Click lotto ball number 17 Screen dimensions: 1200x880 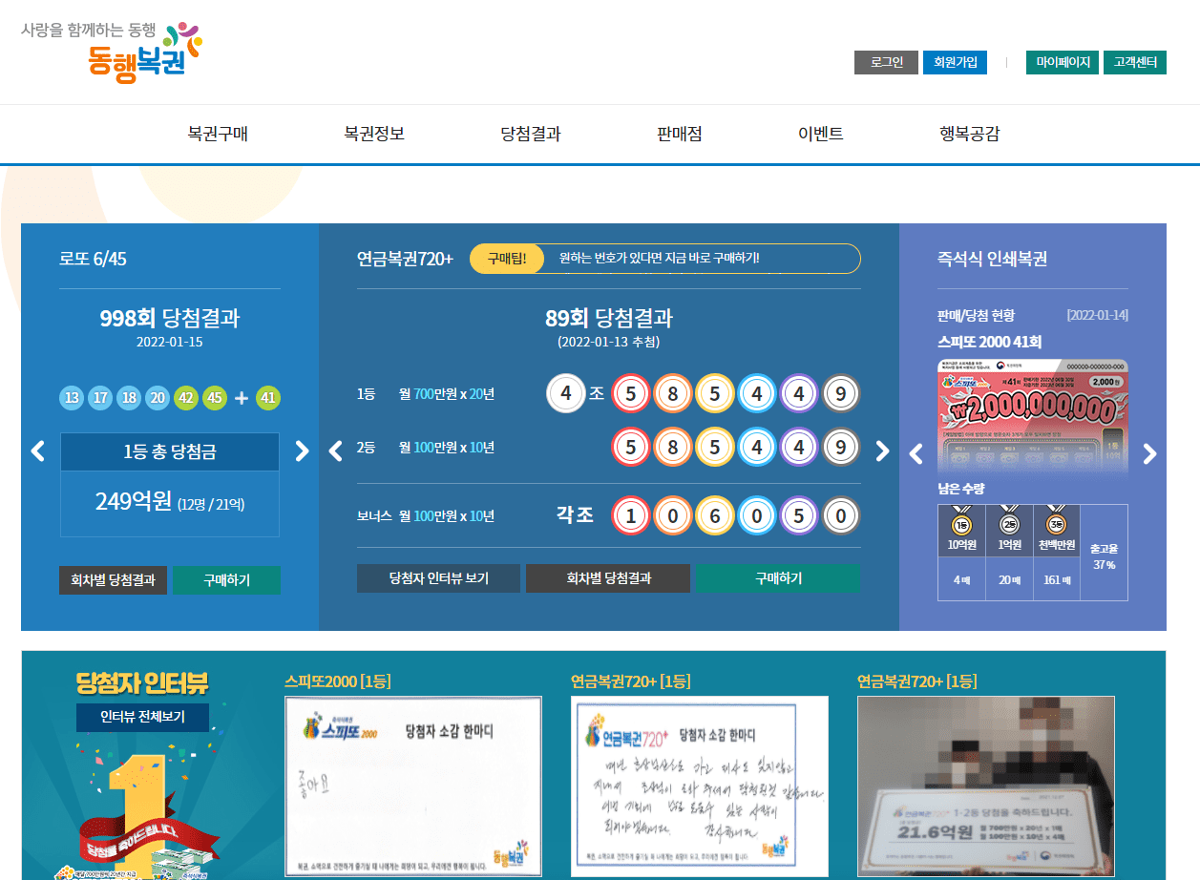coord(100,398)
